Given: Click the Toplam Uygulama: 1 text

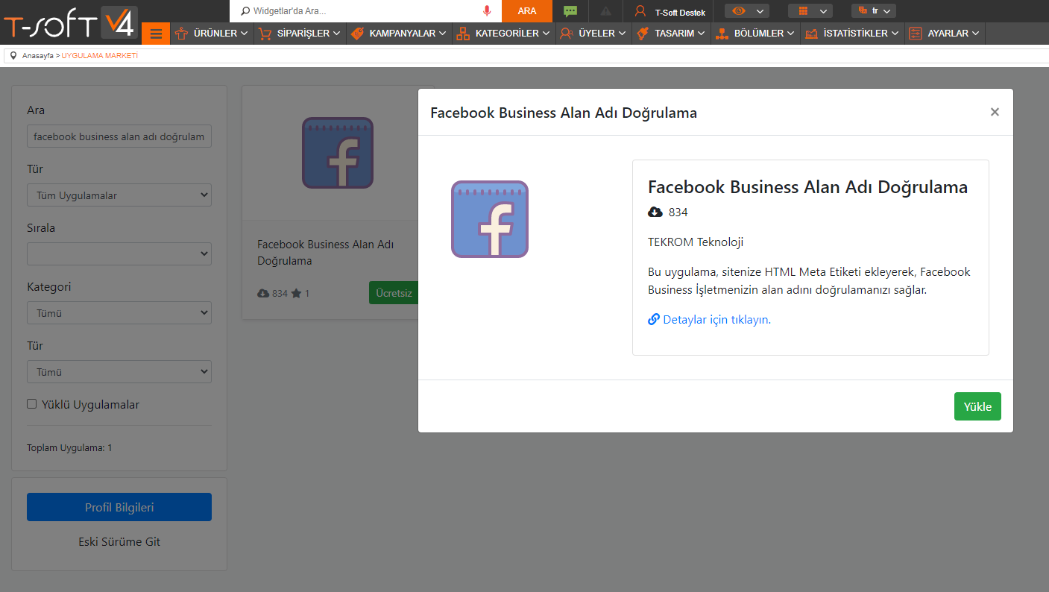Looking at the screenshot, I should click(69, 448).
